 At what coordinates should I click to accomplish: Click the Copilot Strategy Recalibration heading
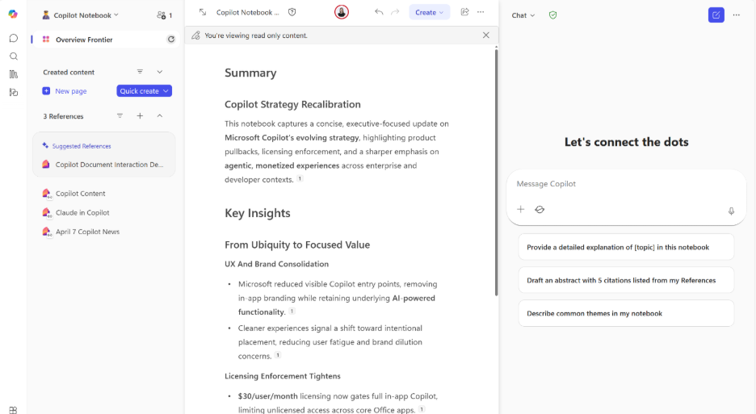click(x=292, y=105)
